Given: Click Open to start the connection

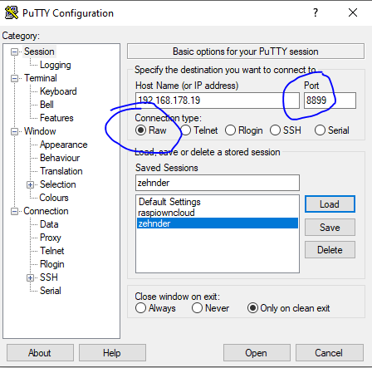Looking at the screenshot, I should 257,353.
